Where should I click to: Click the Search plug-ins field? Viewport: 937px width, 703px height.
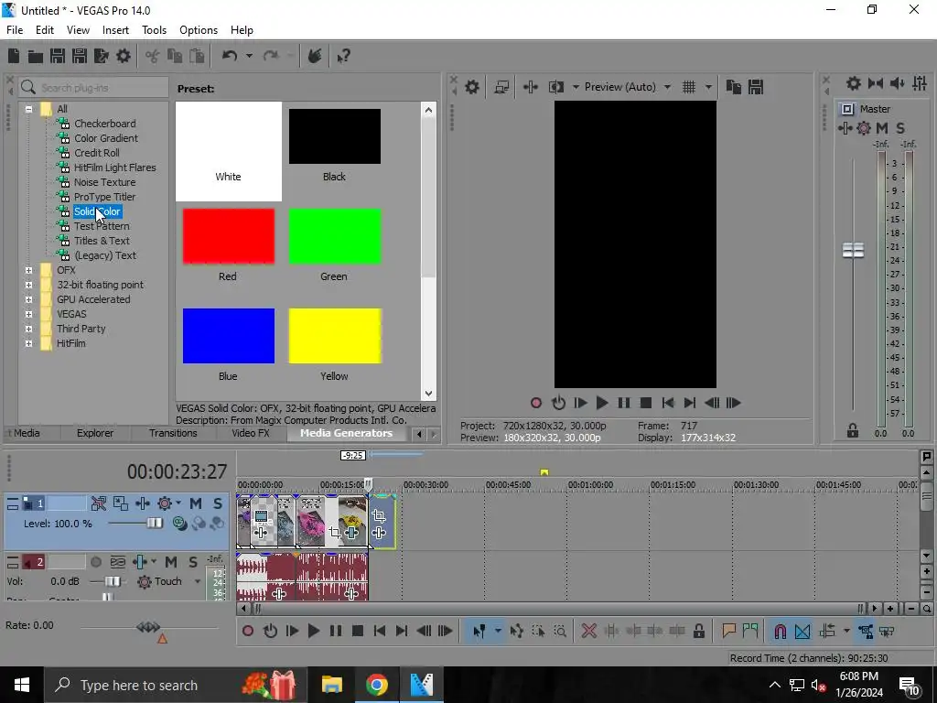pos(93,88)
